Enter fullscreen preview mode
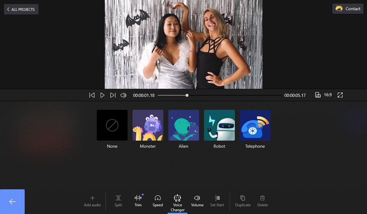This screenshot has width=367, height=214. tap(340, 95)
